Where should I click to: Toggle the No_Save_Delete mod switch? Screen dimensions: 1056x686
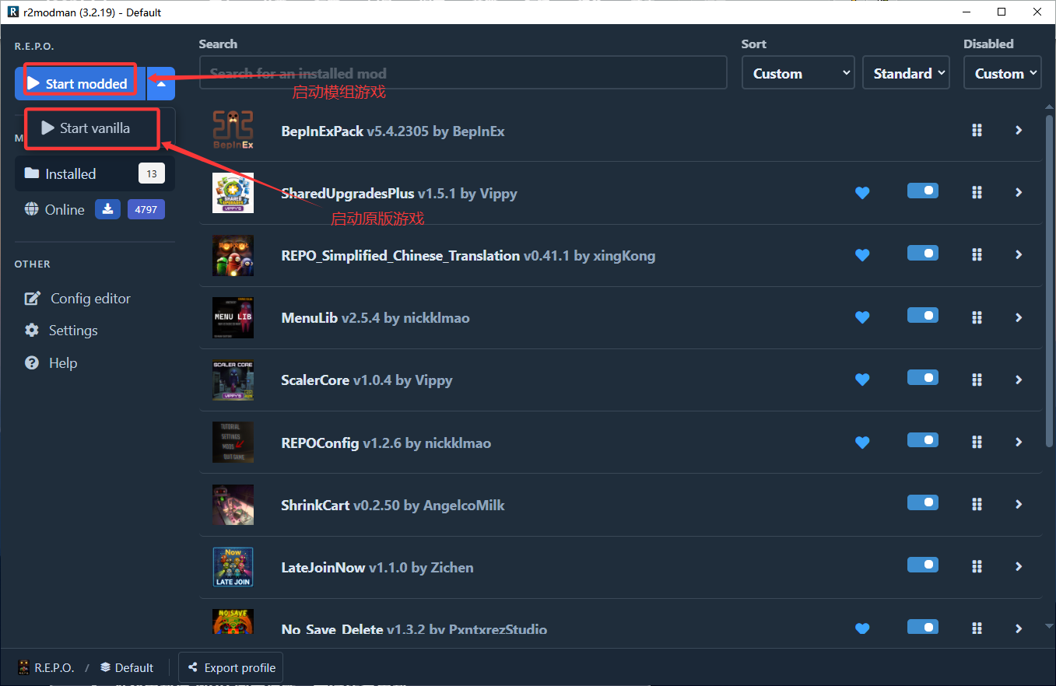point(922,627)
